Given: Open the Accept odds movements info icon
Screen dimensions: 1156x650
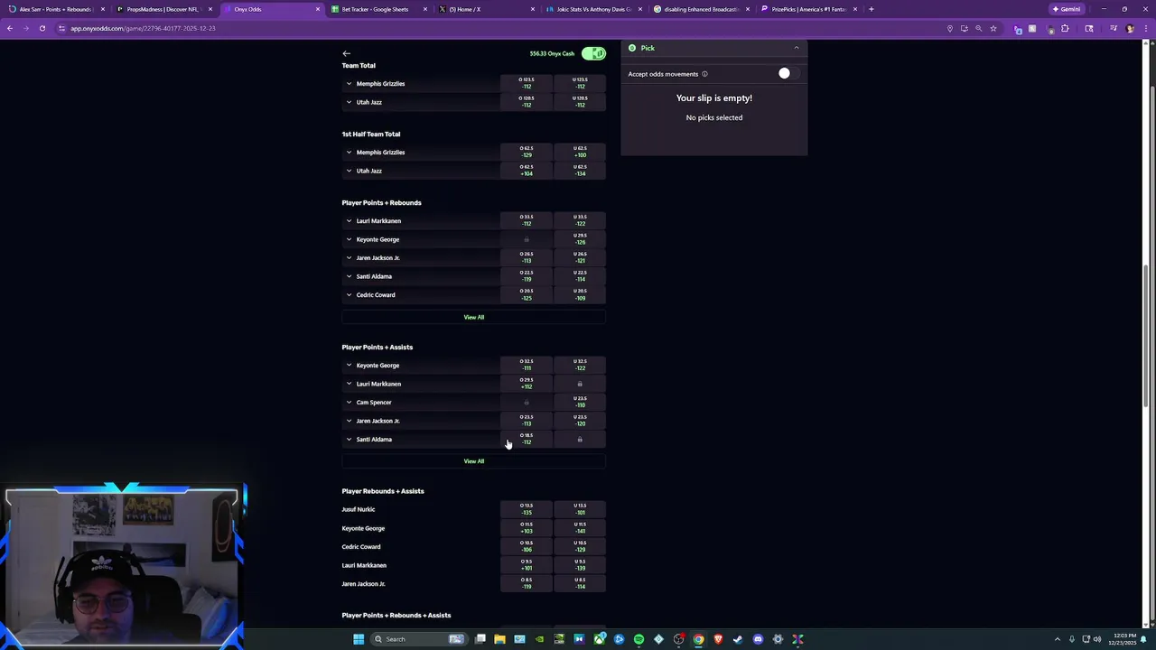Looking at the screenshot, I should pyautogui.click(x=704, y=74).
